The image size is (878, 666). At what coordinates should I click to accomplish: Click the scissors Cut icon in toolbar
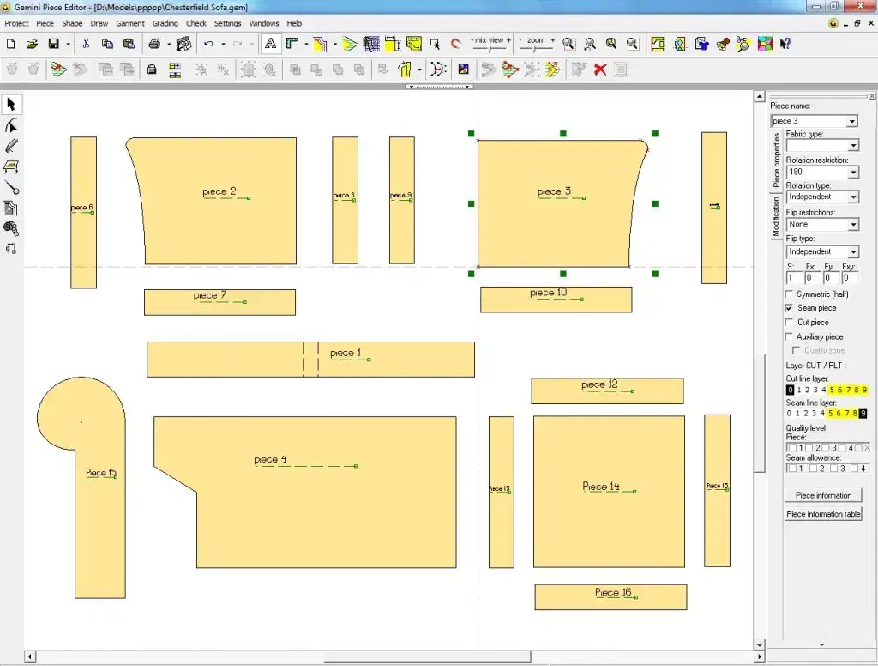click(x=86, y=44)
